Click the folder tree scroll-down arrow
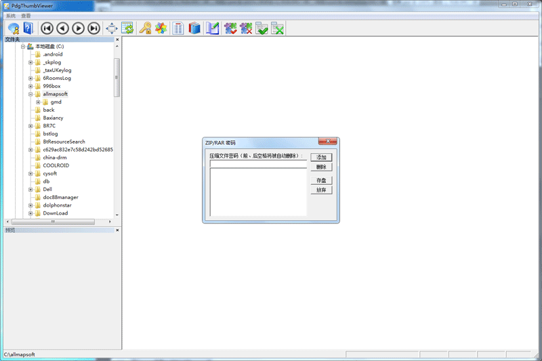 pos(117,215)
